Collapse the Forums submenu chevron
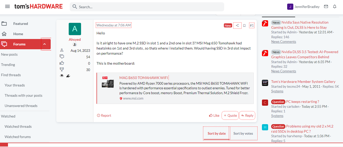343x147 pixels. (x=45, y=44)
